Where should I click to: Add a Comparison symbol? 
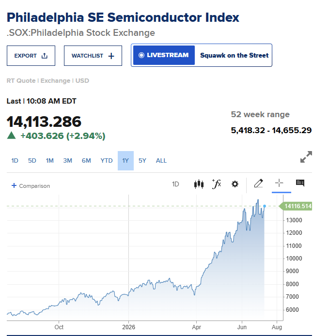click(x=31, y=186)
